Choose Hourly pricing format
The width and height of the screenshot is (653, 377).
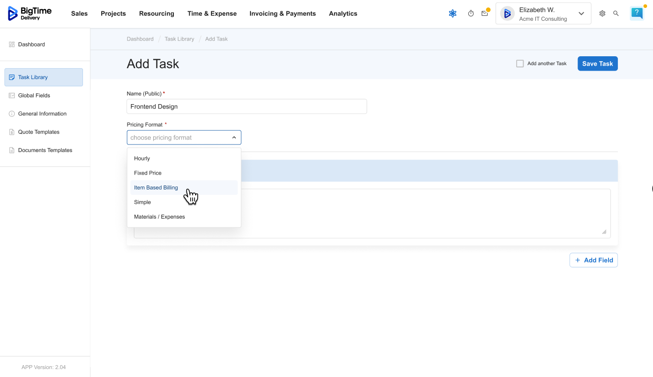pos(142,158)
